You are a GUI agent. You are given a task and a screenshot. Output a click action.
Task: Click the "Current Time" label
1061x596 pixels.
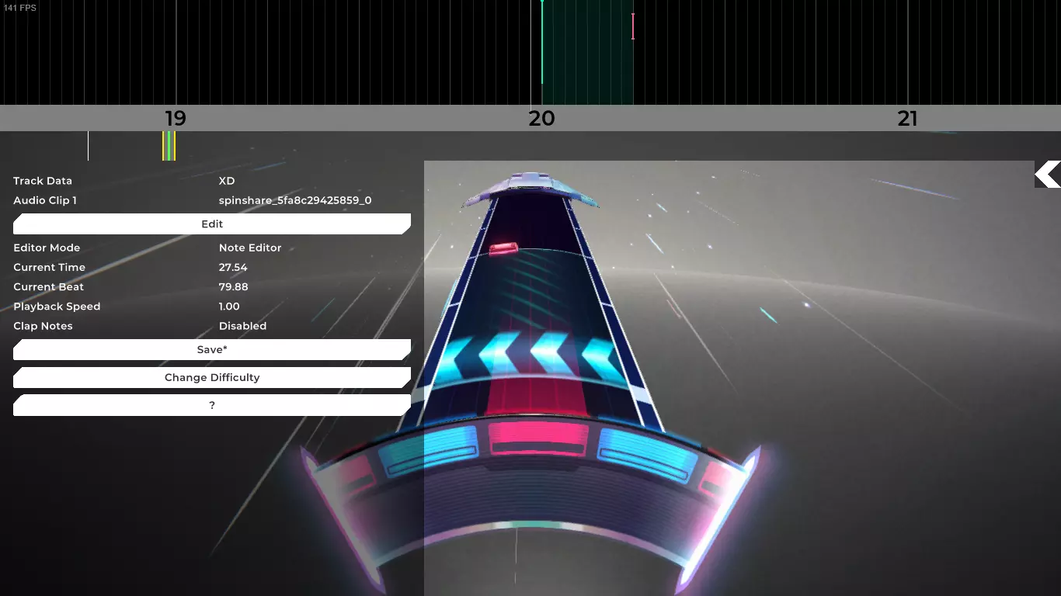(x=50, y=267)
